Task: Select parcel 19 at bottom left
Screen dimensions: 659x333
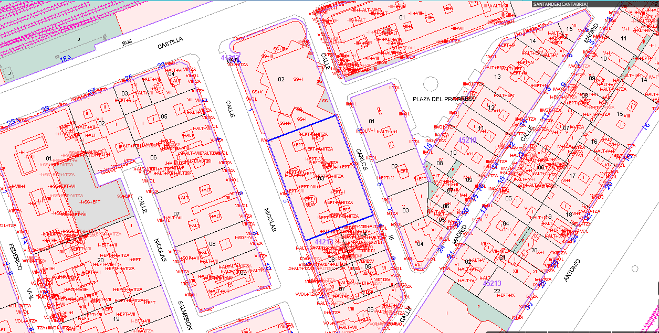Action: [x=116, y=319]
